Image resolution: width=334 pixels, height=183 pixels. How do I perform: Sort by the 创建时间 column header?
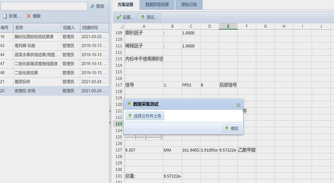(x=94, y=28)
